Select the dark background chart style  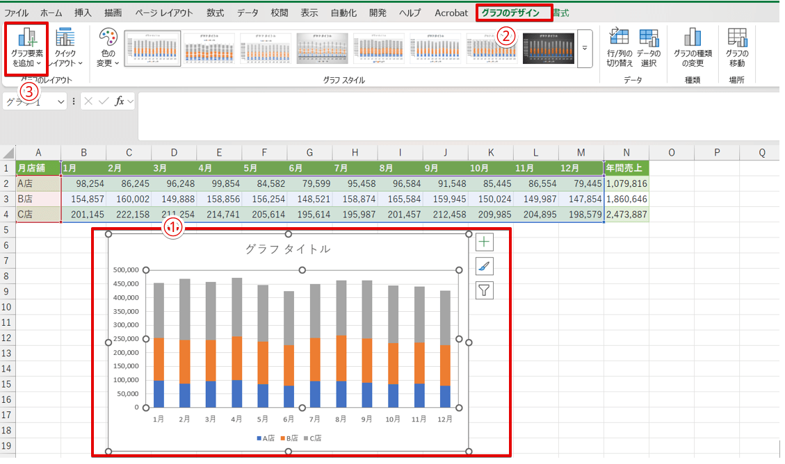[x=549, y=49]
